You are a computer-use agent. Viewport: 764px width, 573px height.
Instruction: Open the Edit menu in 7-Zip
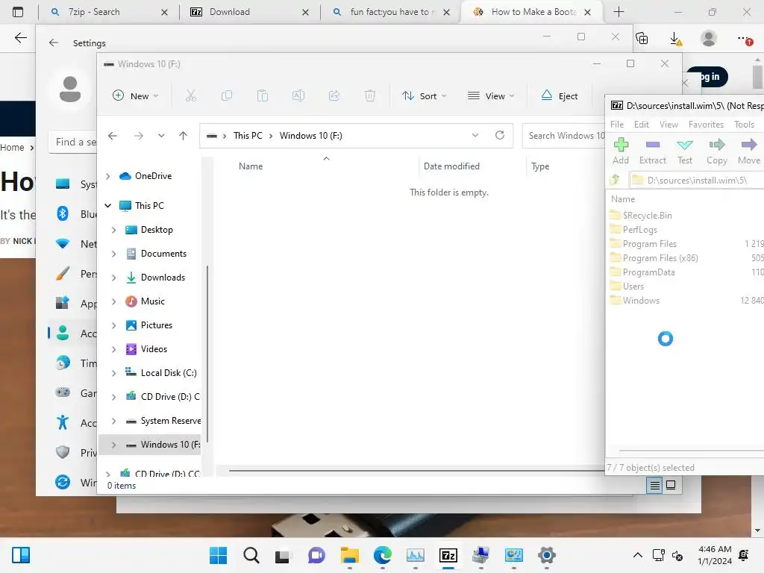pos(641,125)
